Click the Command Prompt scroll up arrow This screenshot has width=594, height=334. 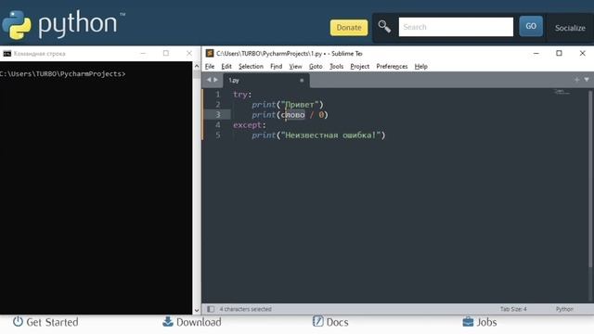(197, 66)
